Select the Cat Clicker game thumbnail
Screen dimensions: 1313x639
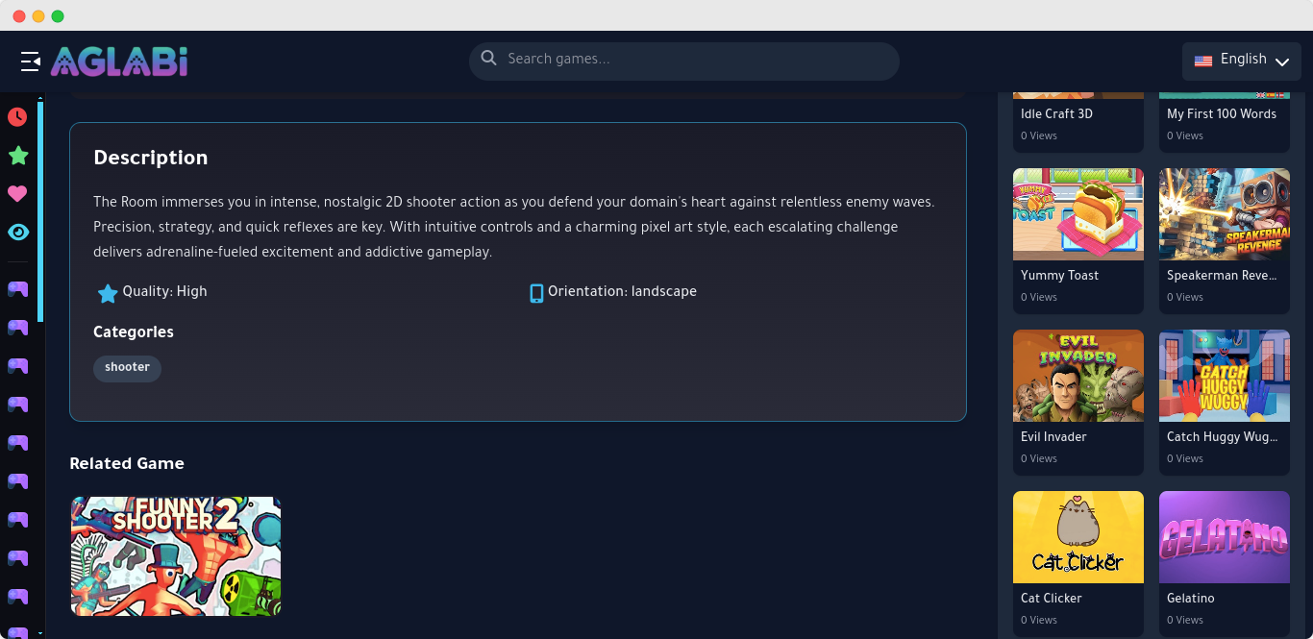[1078, 537]
